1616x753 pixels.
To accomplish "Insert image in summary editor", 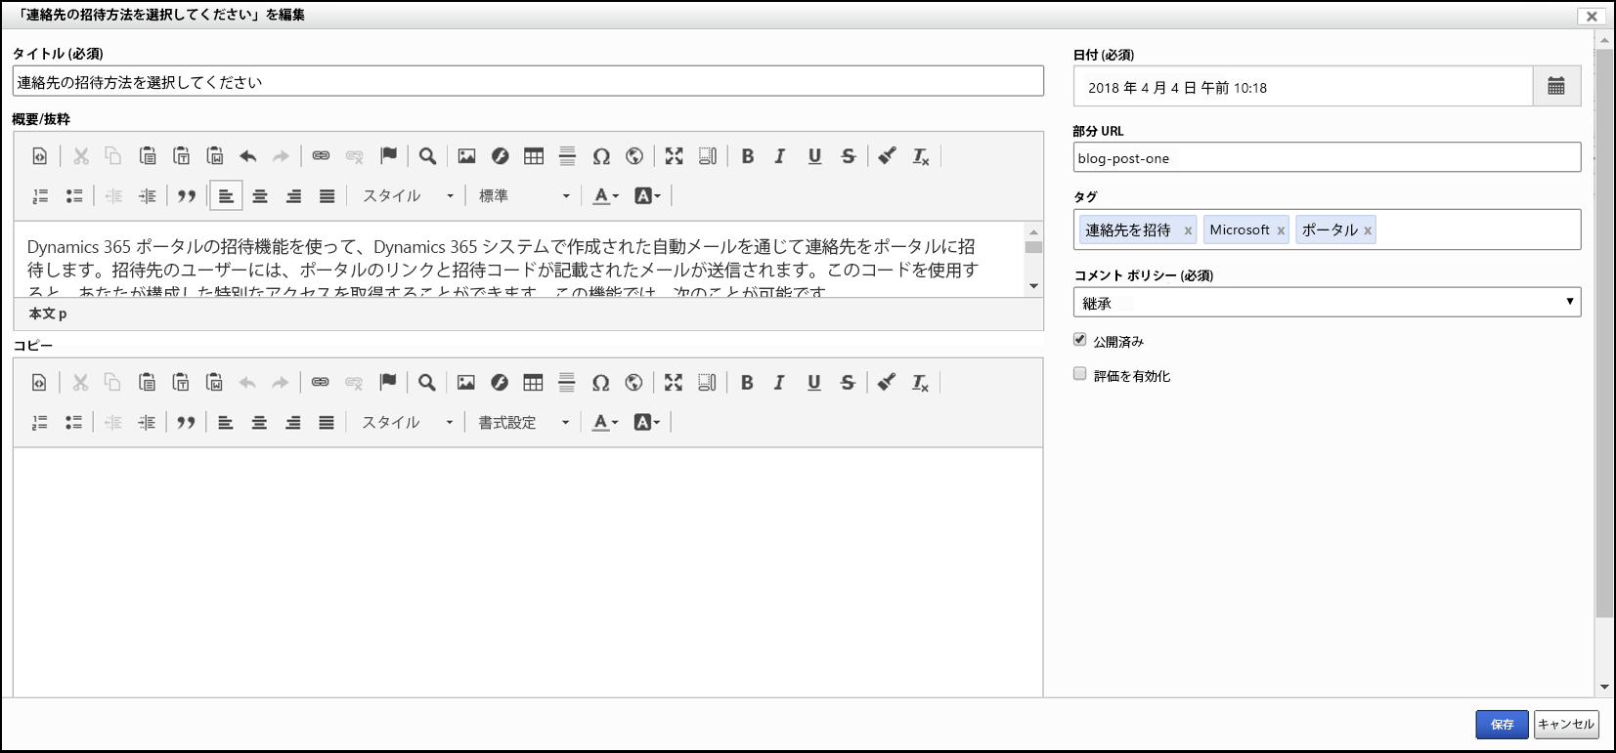I will pos(466,156).
